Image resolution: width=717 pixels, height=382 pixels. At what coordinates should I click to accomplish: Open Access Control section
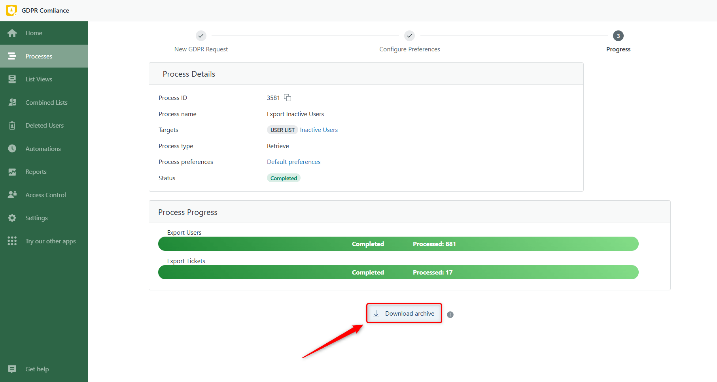tap(44, 195)
